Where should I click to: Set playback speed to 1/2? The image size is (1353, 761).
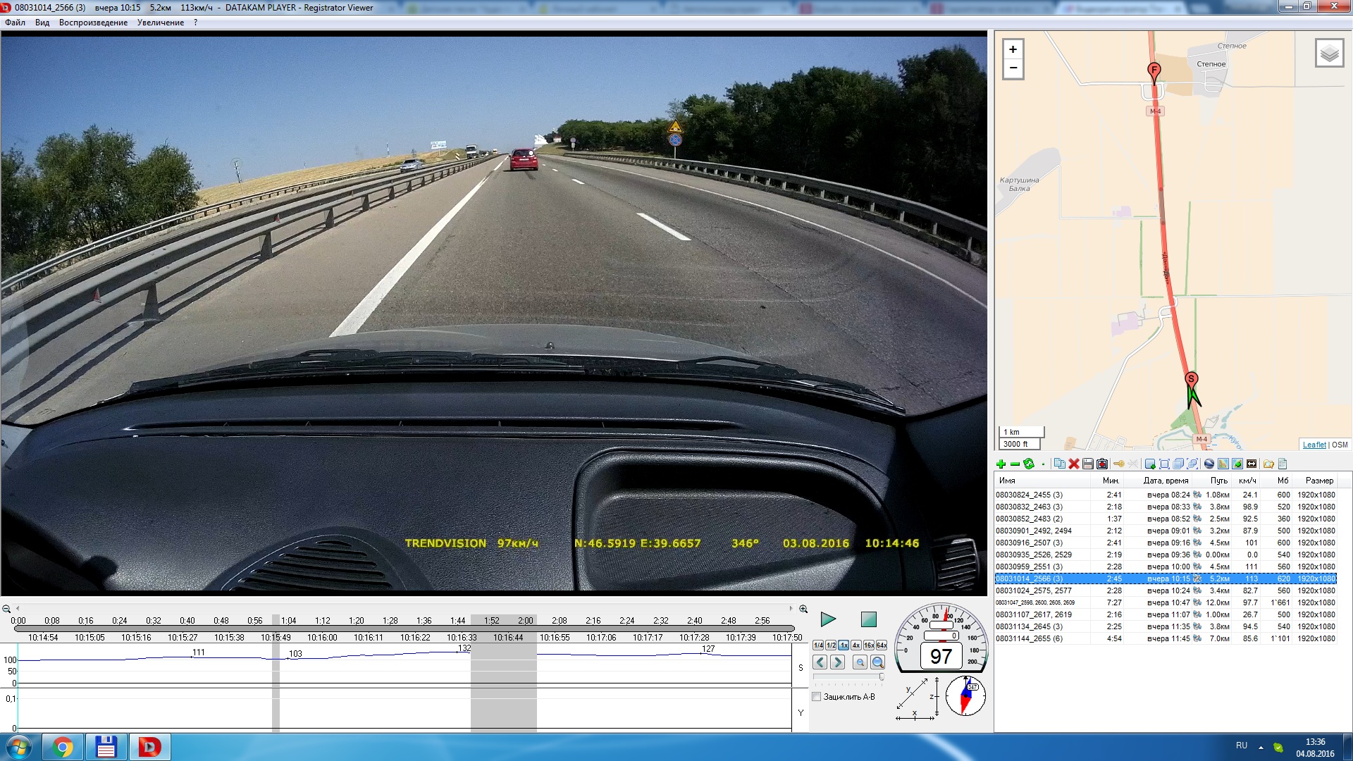pos(831,645)
